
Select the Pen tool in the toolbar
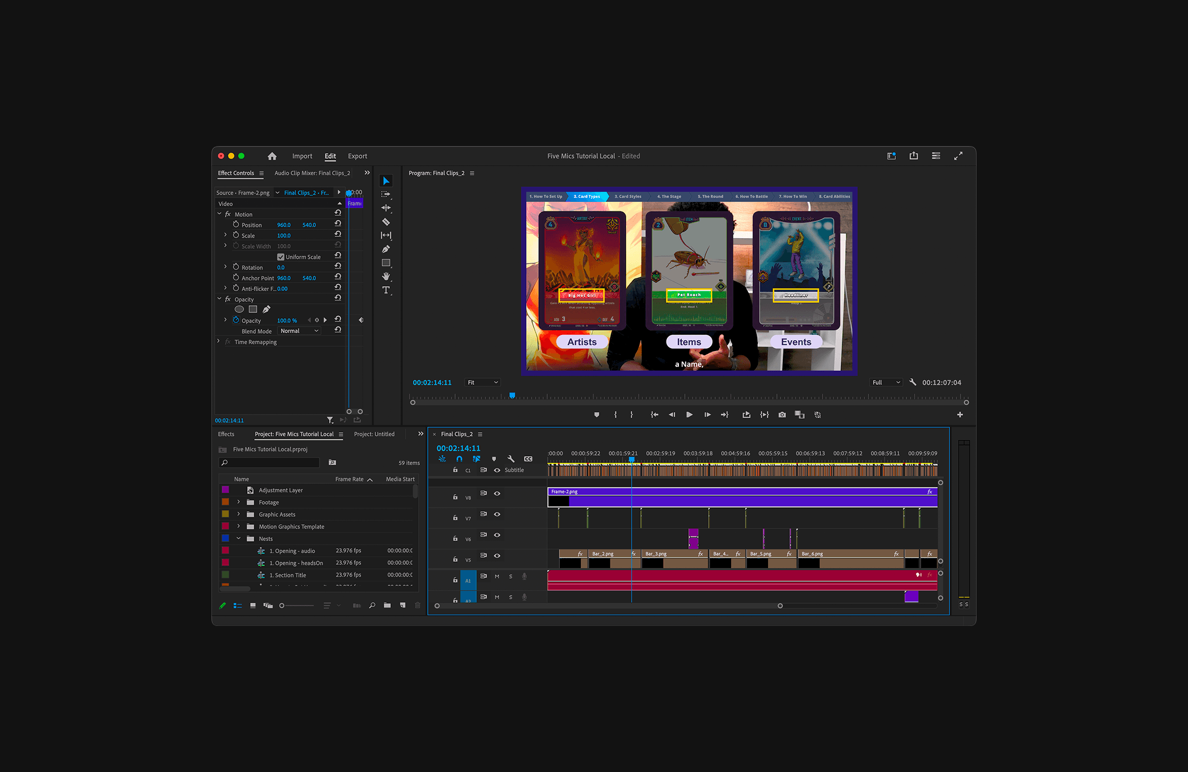tap(386, 249)
